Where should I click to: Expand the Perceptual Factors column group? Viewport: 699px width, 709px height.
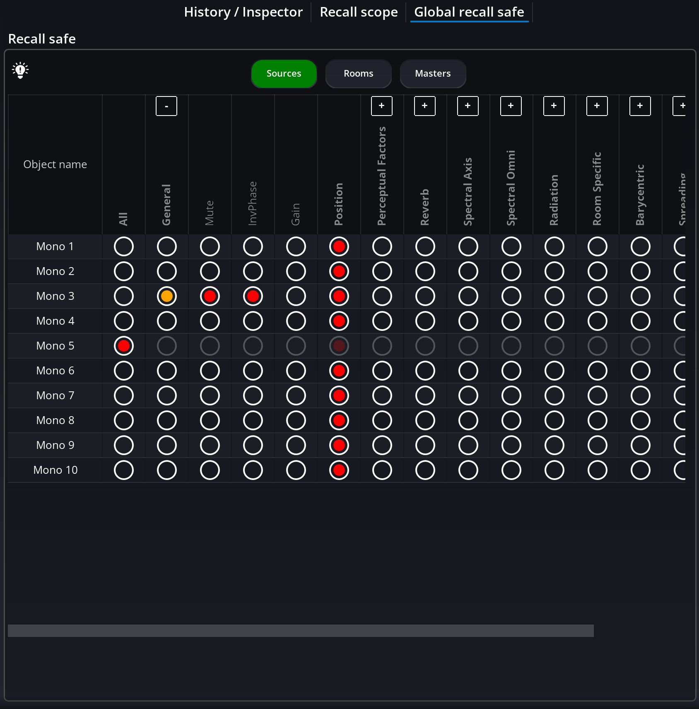[382, 106]
